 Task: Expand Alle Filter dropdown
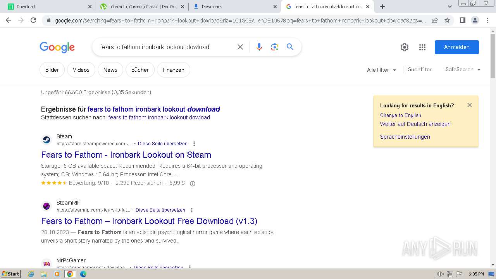(x=382, y=70)
